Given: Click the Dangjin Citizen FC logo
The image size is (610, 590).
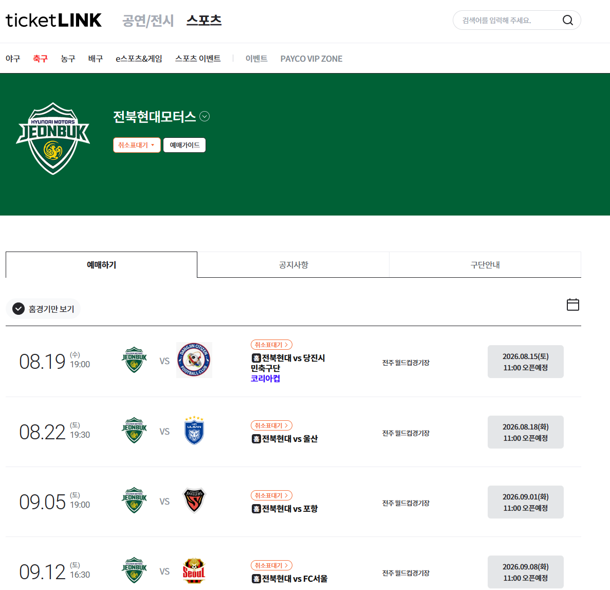Looking at the screenshot, I should click(x=194, y=360).
